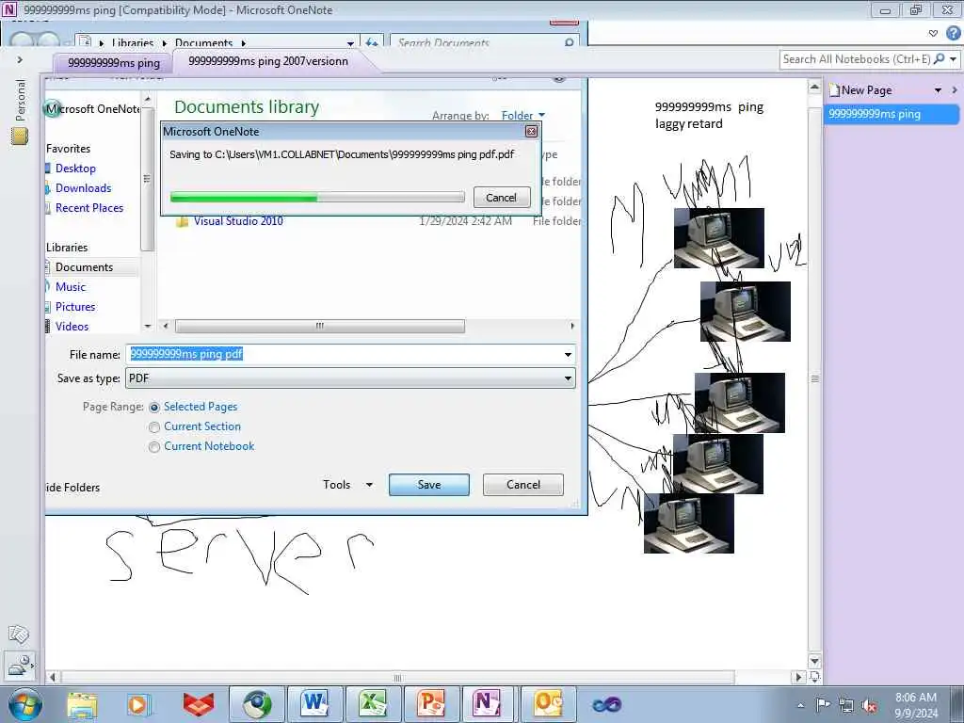Select Pictures library in navigation pane
This screenshot has width=964, height=723.
[x=75, y=307]
